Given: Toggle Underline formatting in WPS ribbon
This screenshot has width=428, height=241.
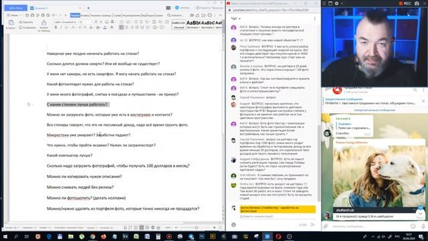Looking at the screenshot, I should [66, 27].
